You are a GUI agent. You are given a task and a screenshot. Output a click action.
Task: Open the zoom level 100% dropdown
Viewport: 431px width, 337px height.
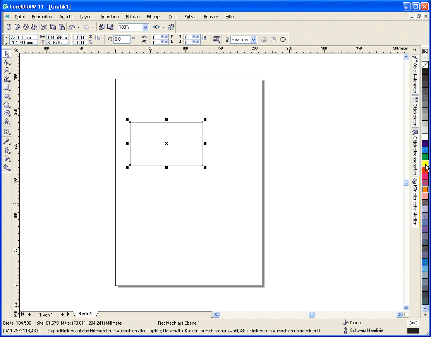point(145,27)
